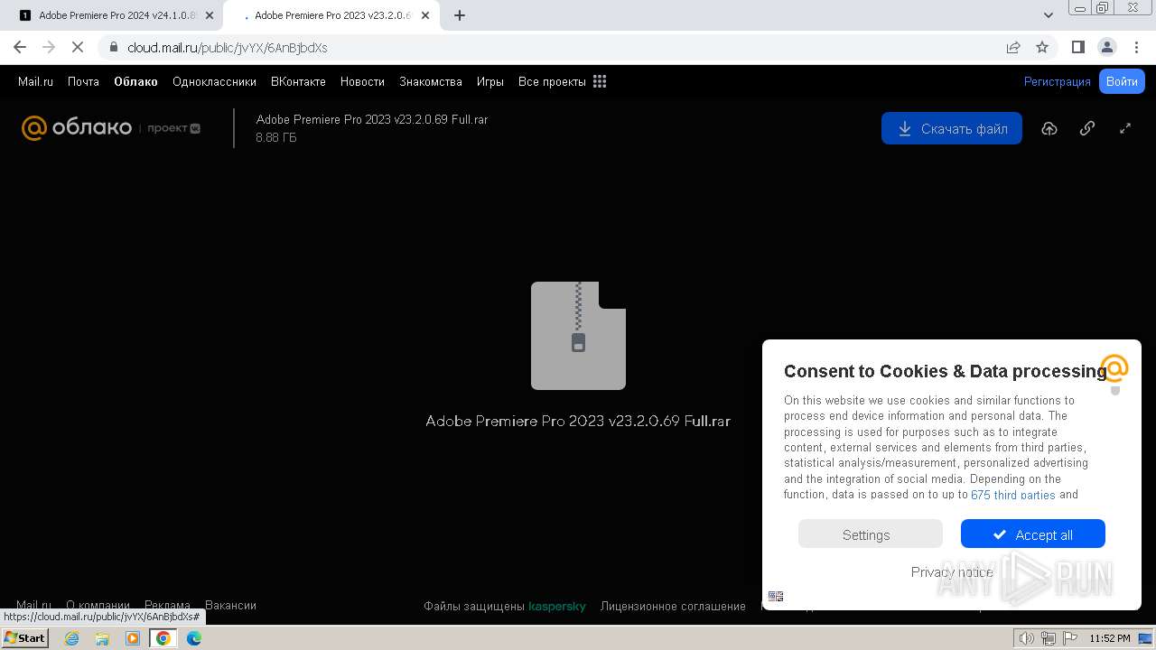Toggle fullscreen view with the expand arrows icon
This screenshot has width=1156, height=650.
point(1125,128)
